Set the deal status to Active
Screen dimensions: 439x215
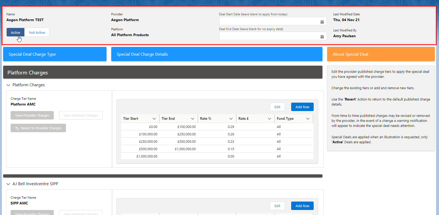(x=16, y=32)
